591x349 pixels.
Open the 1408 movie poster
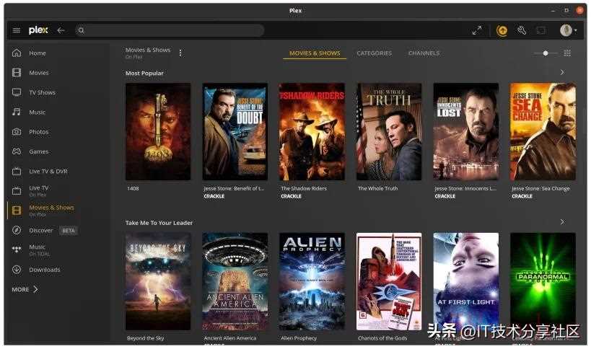pos(158,132)
